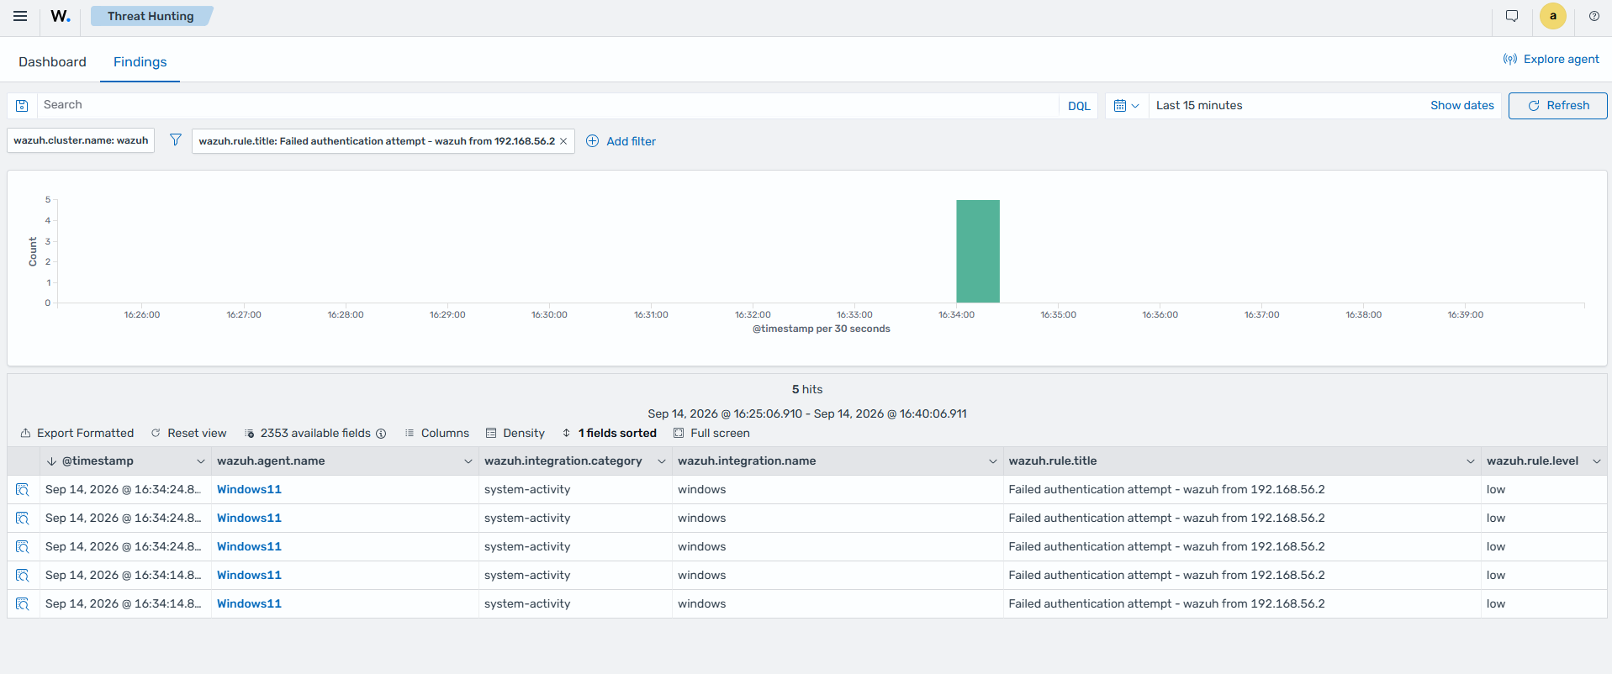Inspect the Sep 14 16:34:24 first row document

[x=23, y=490]
